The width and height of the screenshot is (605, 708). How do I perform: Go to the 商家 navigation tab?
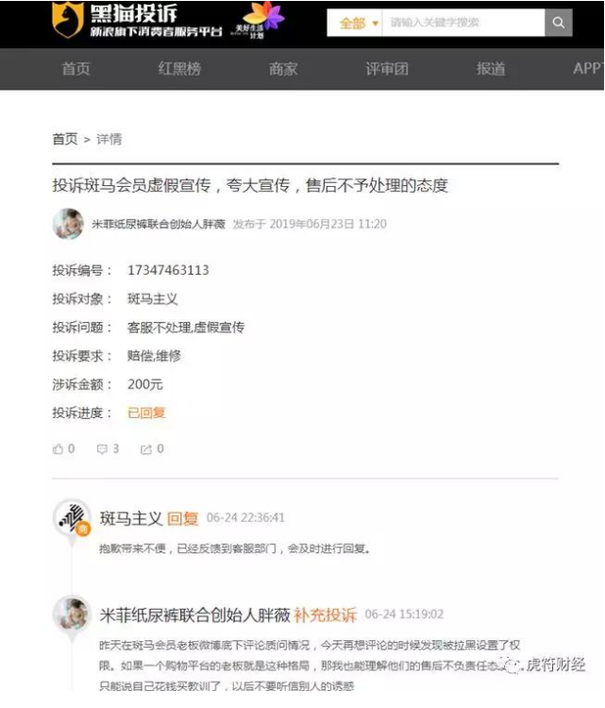click(x=283, y=69)
